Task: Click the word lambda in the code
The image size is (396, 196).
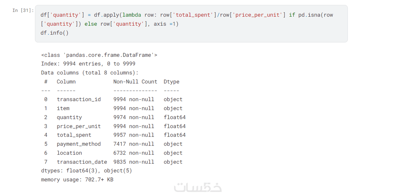Action: (132, 15)
